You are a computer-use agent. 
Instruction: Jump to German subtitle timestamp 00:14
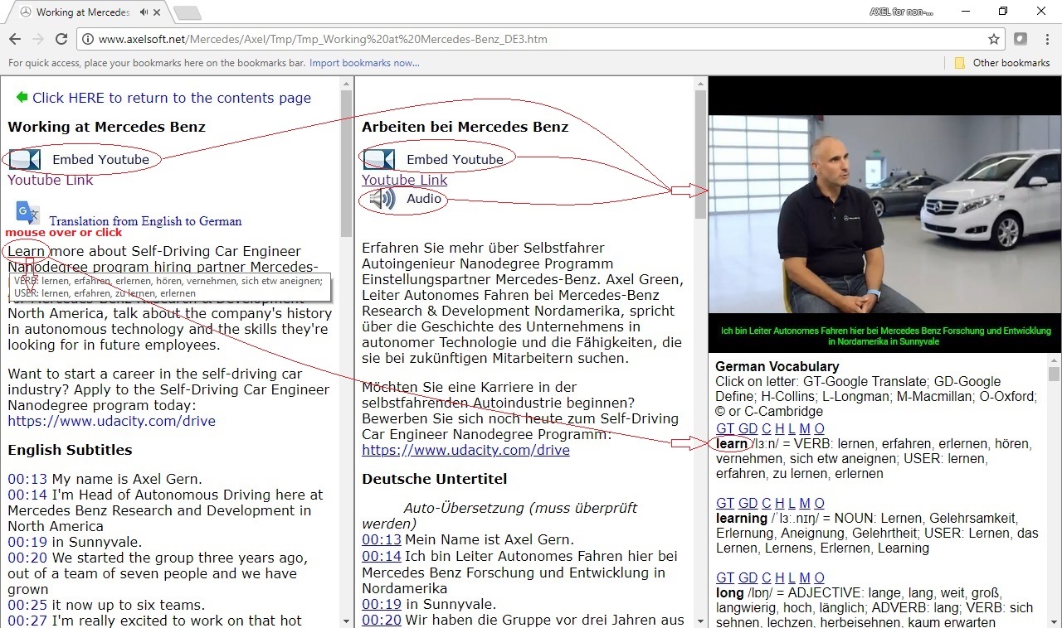(x=382, y=556)
